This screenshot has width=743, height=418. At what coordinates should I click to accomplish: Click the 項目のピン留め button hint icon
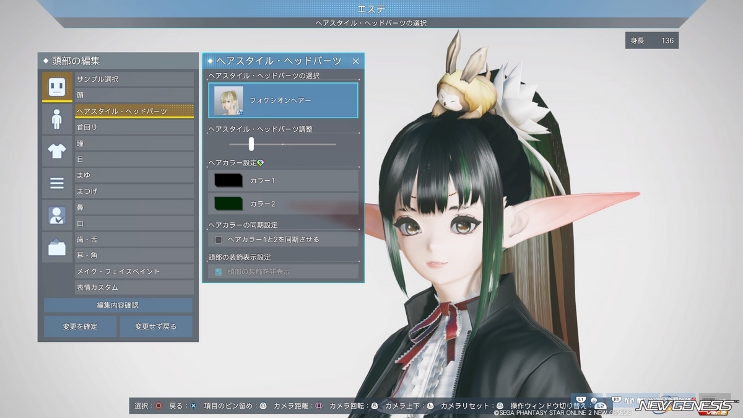click(263, 406)
